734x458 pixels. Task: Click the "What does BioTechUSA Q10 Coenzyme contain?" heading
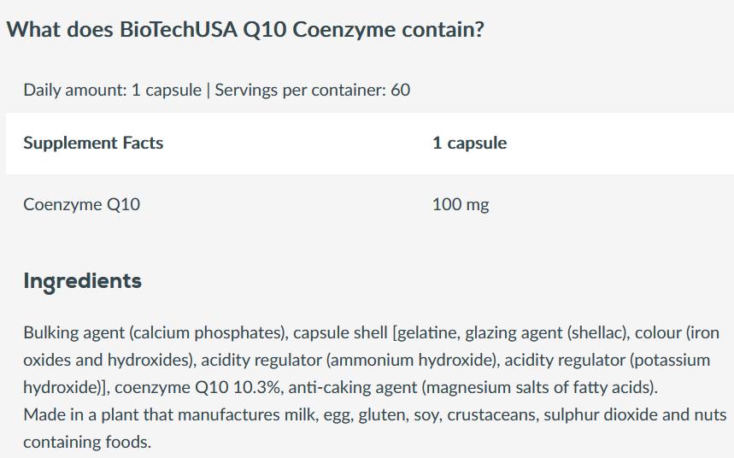click(245, 30)
